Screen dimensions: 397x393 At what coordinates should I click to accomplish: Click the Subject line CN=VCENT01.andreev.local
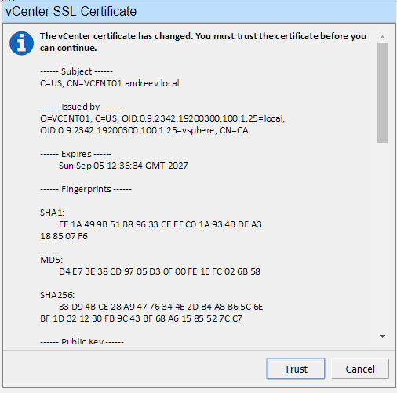[x=110, y=83]
